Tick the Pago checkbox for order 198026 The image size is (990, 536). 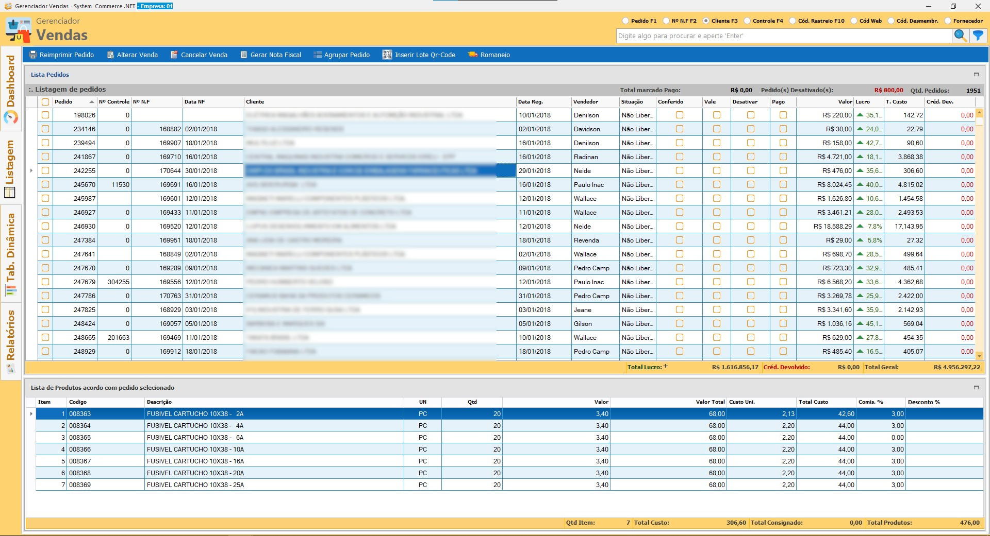point(783,115)
